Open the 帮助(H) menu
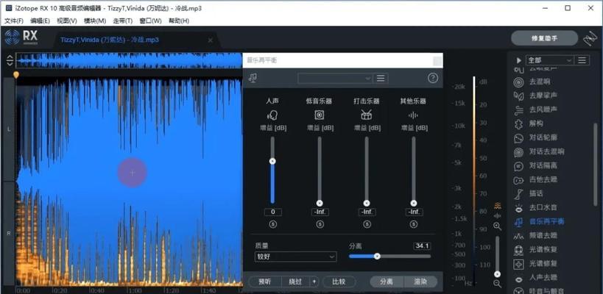The width and height of the screenshot is (603, 294). pyautogui.click(x=179, y=21)
